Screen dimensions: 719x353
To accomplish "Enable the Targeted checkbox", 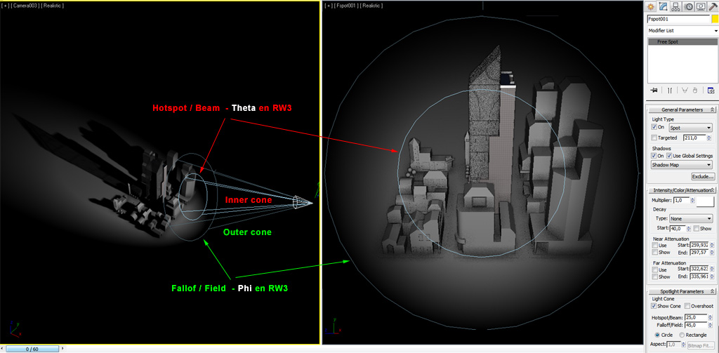I will coord(654,138).
